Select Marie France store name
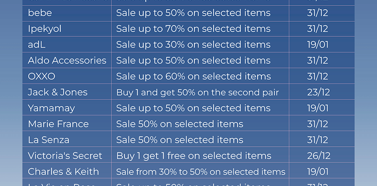The image size is (377, 186). coord(58,124)
